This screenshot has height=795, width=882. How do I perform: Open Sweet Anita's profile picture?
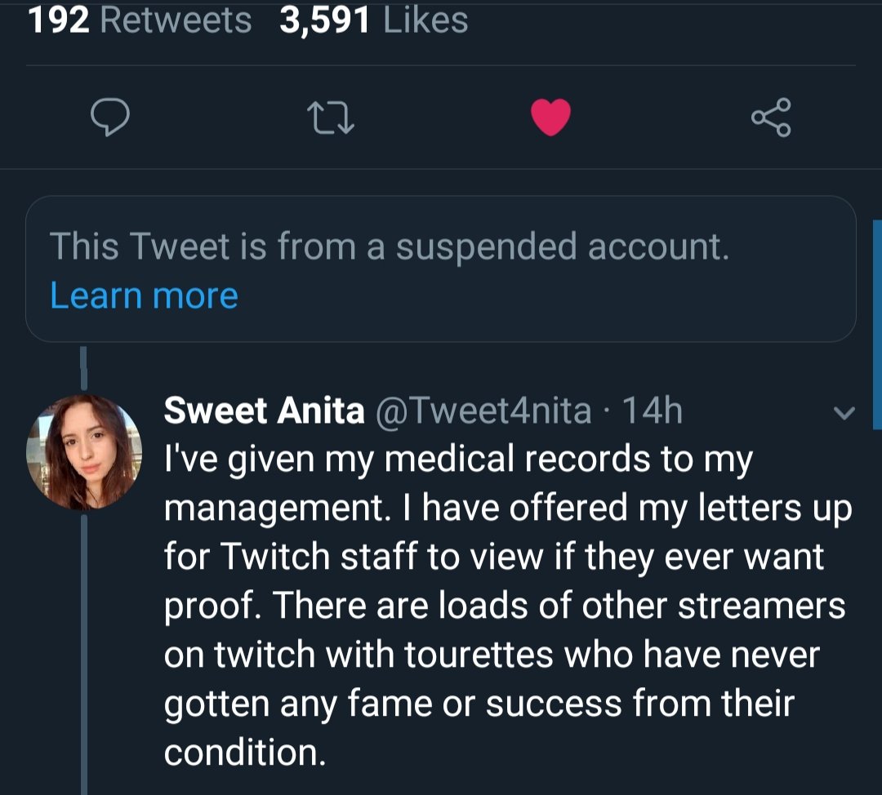pos(84,452)
